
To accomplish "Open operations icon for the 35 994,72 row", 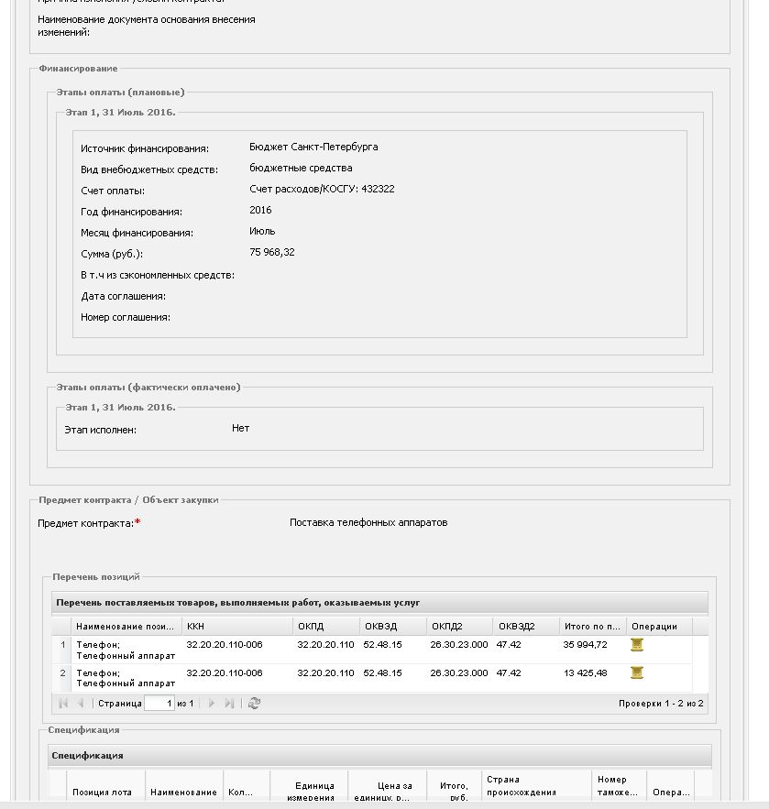I will 637,644.
